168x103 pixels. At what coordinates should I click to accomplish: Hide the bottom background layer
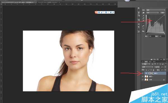(143, 80)
